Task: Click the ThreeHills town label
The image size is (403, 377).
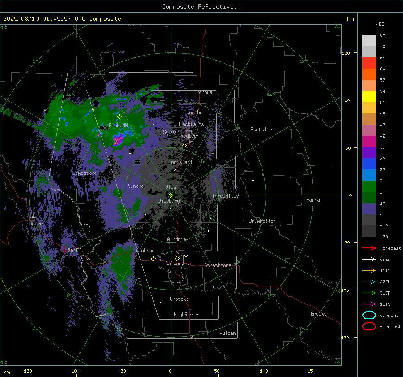Action: [x=225, y=196]
